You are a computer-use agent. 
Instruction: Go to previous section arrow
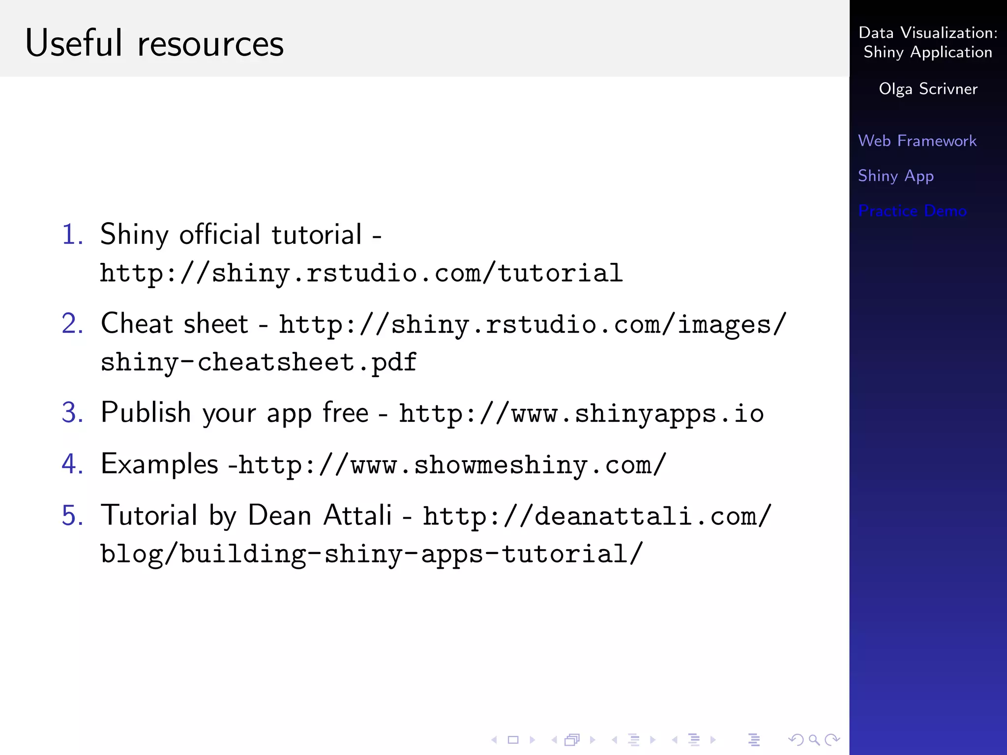click(675, 740)
